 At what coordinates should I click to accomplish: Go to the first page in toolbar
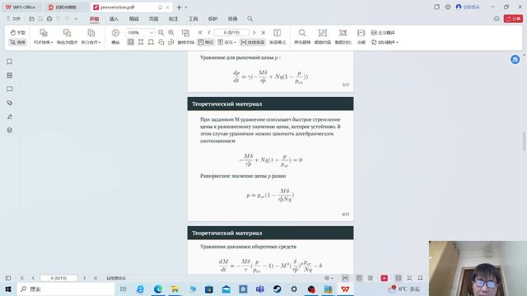click(200, 33)
